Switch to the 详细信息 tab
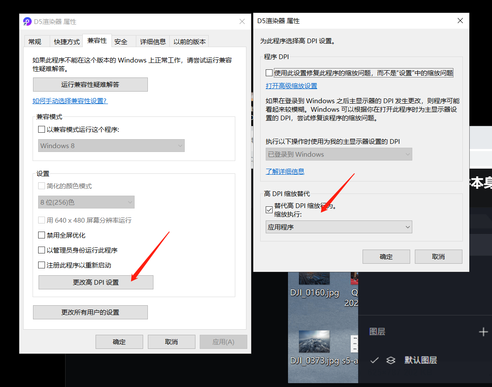The image size is (492, 387). click(x=153, y=42)
